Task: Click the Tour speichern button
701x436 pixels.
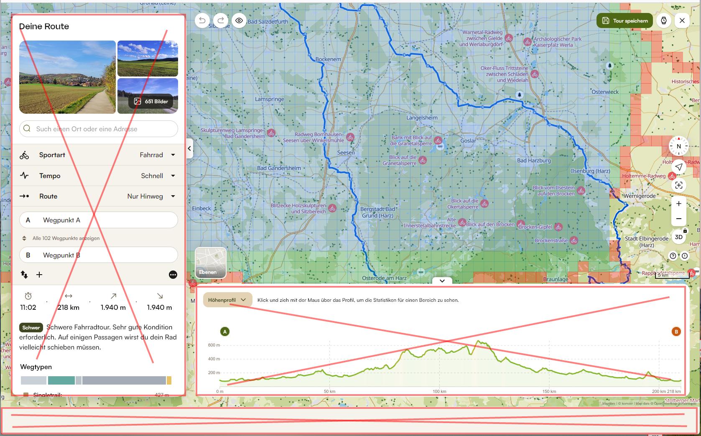Action: pyautogui.click(x=625, y=20)
